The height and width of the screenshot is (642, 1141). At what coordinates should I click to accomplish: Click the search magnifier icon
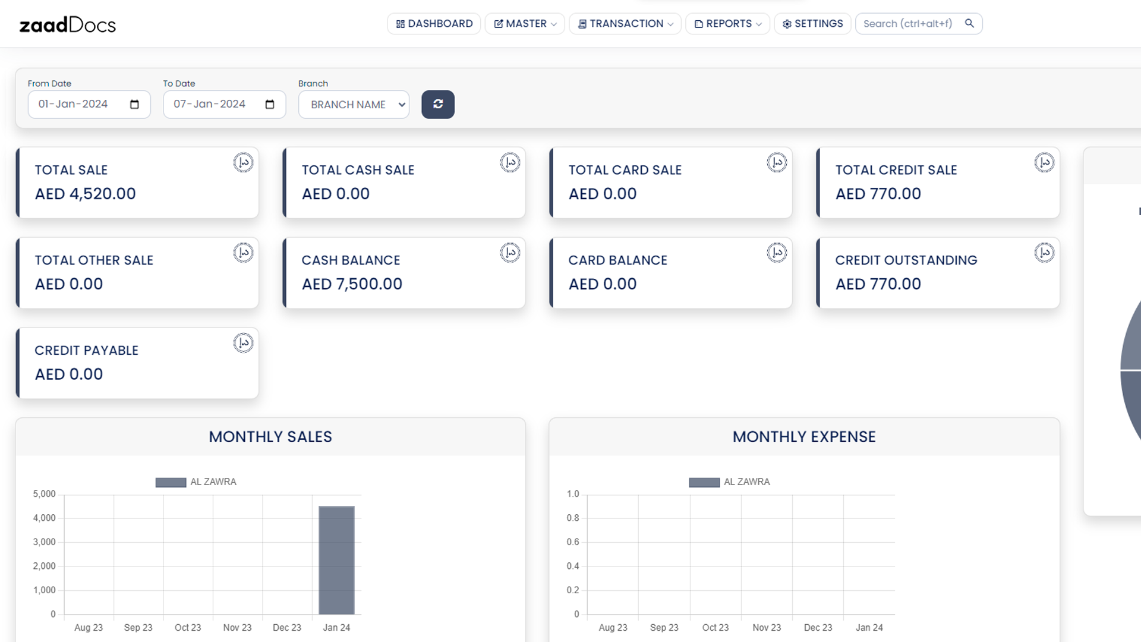pyautogui.click(x=969, y=23)
